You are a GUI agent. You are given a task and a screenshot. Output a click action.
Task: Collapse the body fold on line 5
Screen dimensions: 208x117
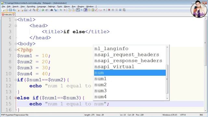[16, 44]
